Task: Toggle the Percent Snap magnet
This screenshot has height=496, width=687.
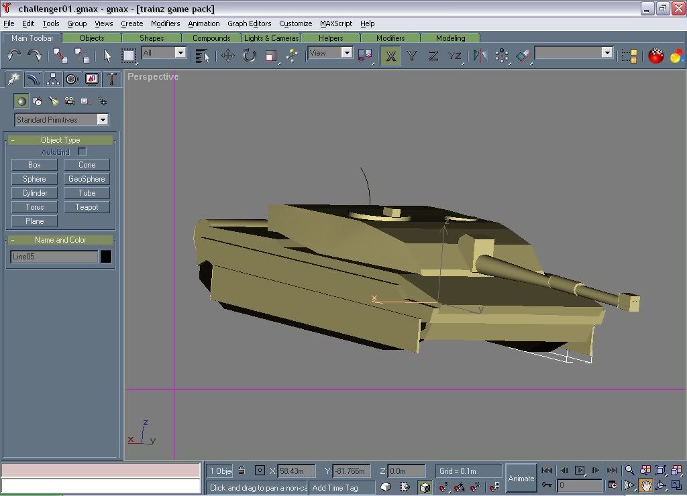Action: click(x=475, y=486)
